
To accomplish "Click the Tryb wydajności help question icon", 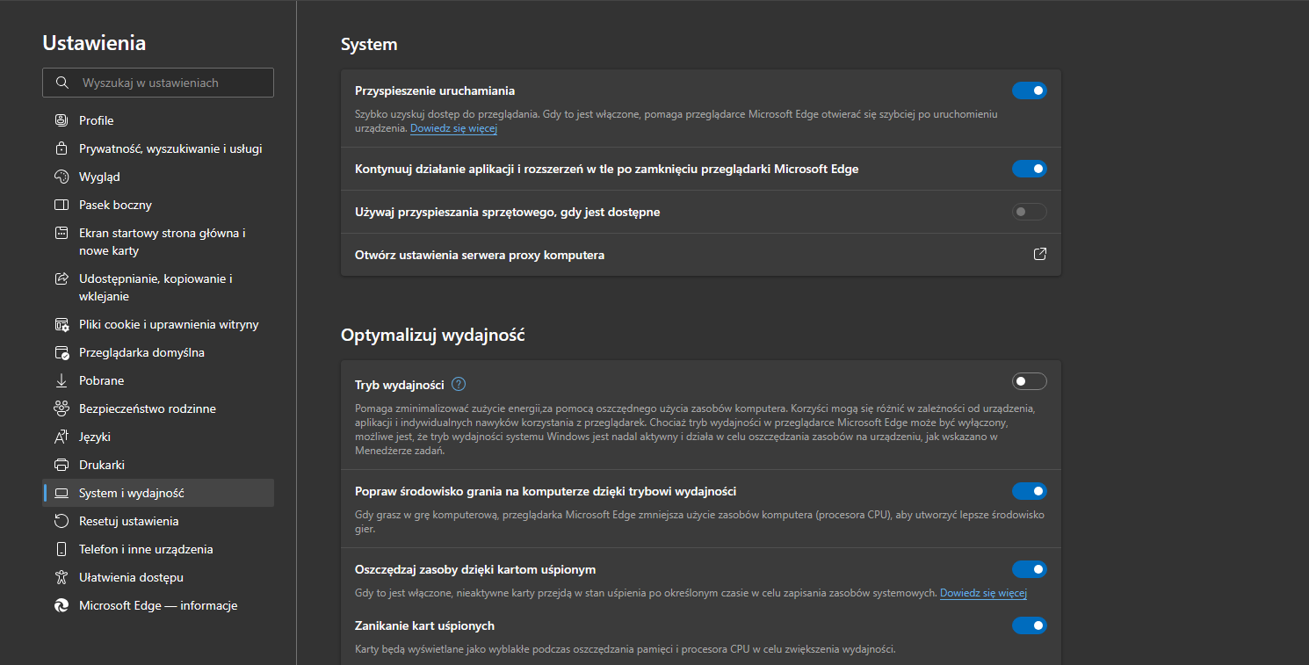I will coord(459,384).
